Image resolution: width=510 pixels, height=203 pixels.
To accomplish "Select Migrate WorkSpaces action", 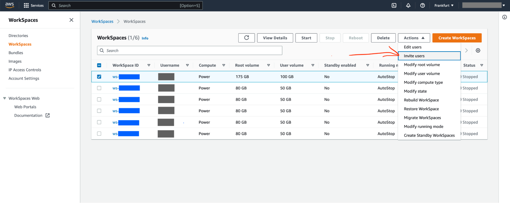I will click(x=429, y=118).
